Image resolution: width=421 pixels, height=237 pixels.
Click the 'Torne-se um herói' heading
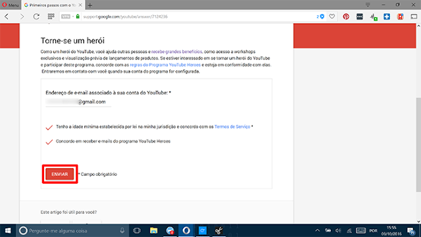coord(72,41)
